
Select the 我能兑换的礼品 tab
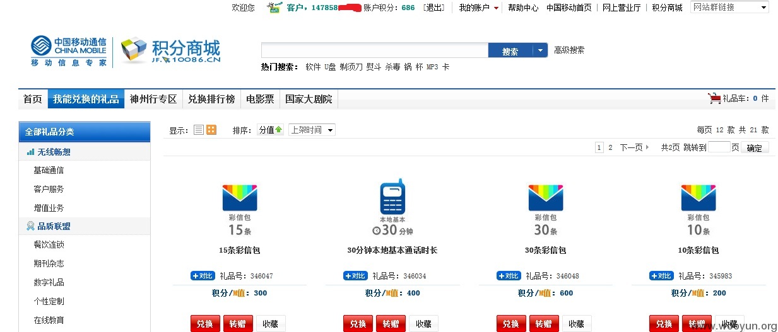coord(86,99)
